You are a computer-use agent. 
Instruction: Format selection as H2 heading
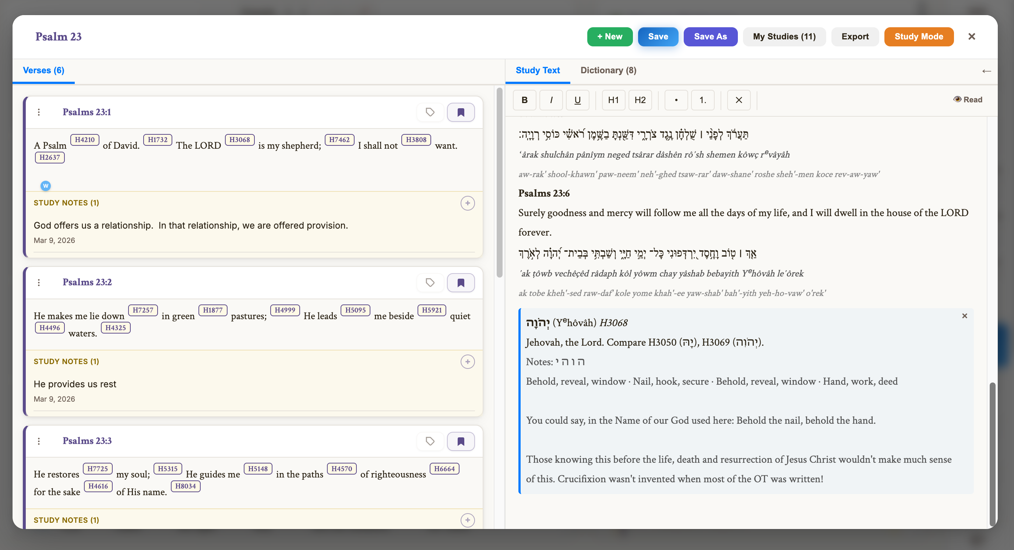pos(640,100)
